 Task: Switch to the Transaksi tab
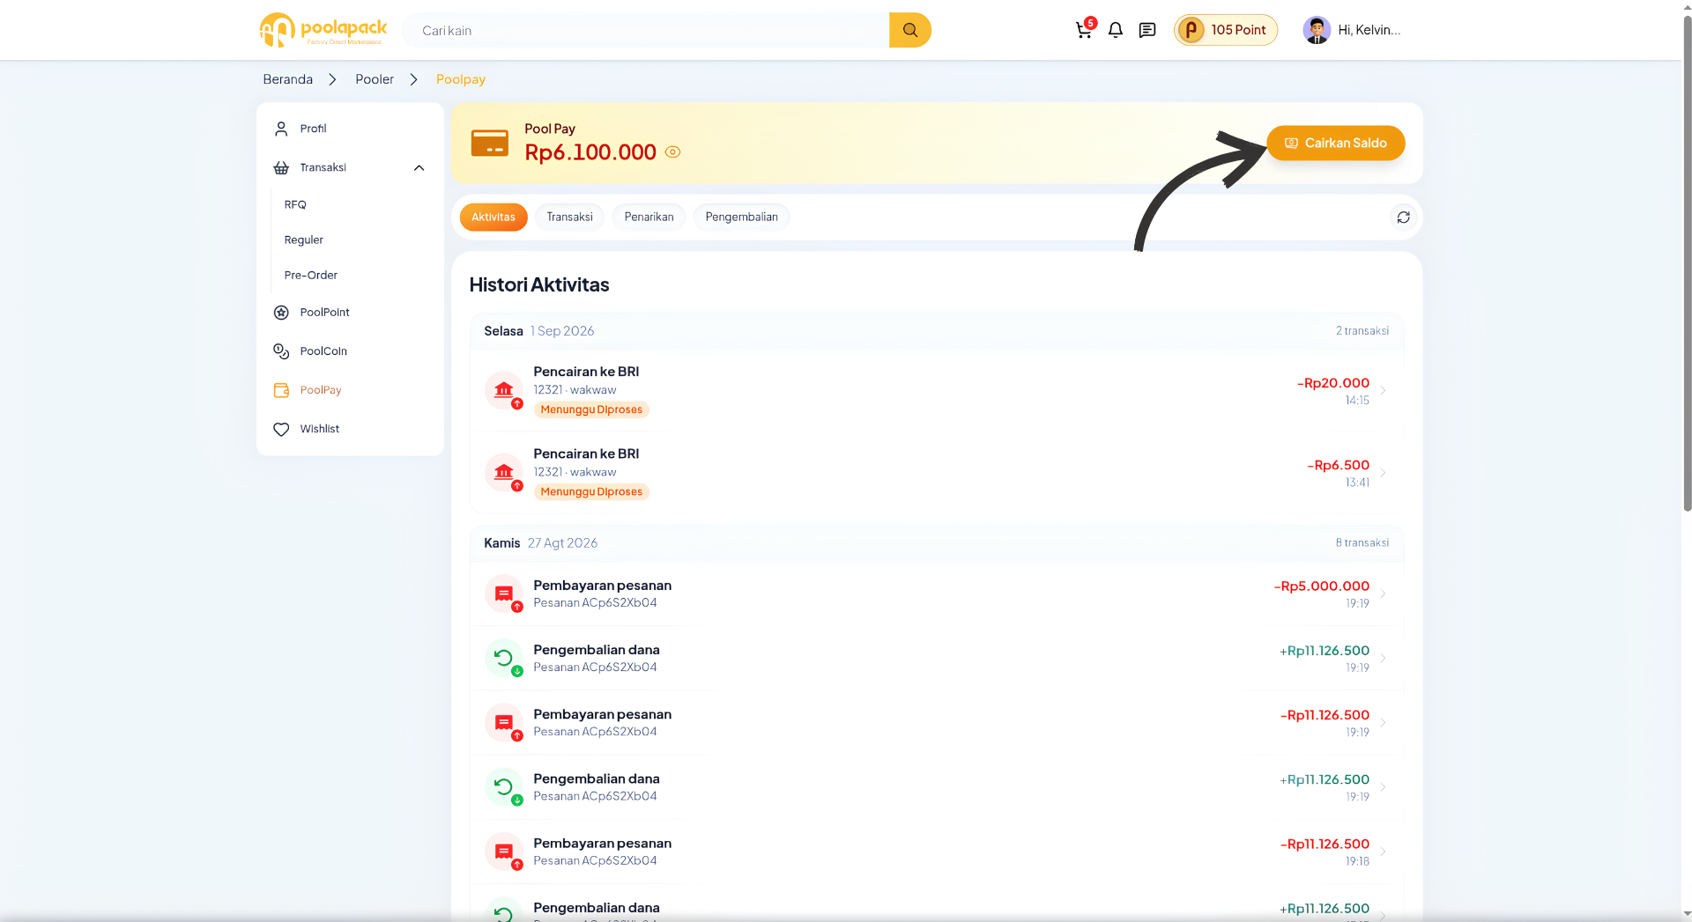coord(569,217)
